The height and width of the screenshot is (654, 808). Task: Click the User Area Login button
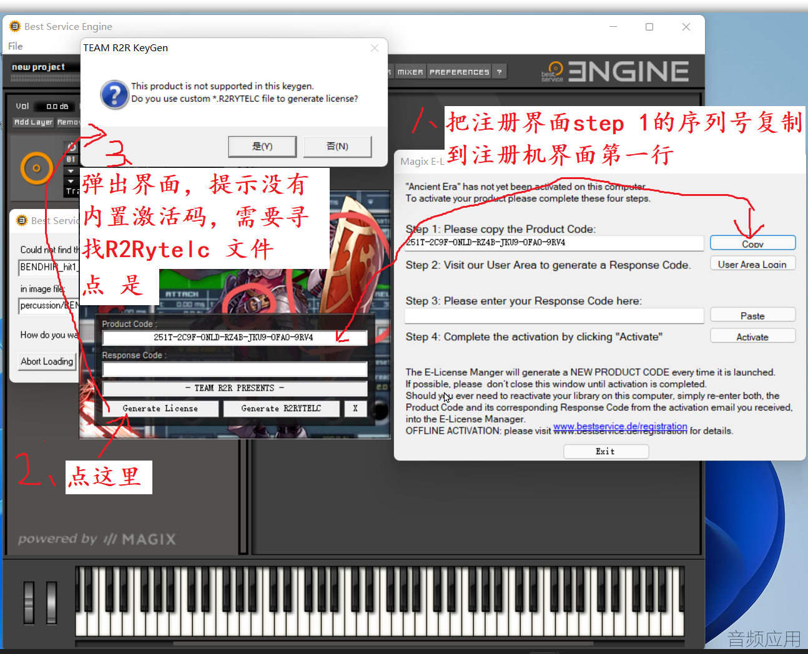752,263
